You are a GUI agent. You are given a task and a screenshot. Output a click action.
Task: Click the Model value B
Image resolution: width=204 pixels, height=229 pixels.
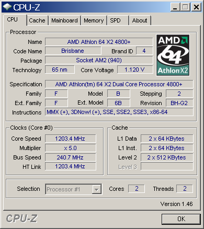tap(118, 94)
